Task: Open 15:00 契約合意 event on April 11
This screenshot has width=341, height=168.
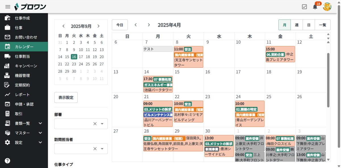Action: click(280, 54)
